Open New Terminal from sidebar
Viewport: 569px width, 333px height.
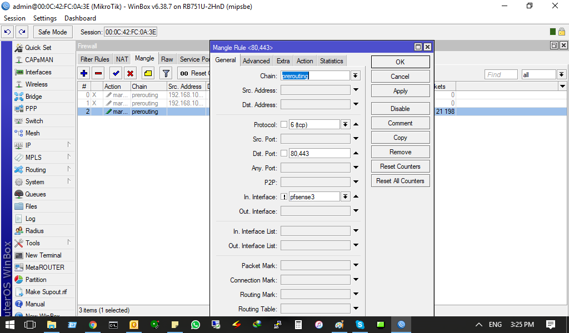pos(43,255)
